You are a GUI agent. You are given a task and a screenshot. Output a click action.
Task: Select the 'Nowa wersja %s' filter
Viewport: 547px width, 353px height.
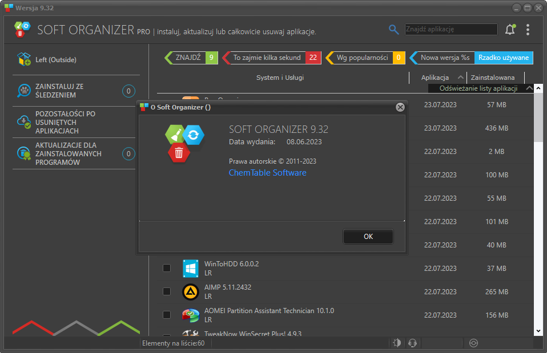[x=441, y=58]
